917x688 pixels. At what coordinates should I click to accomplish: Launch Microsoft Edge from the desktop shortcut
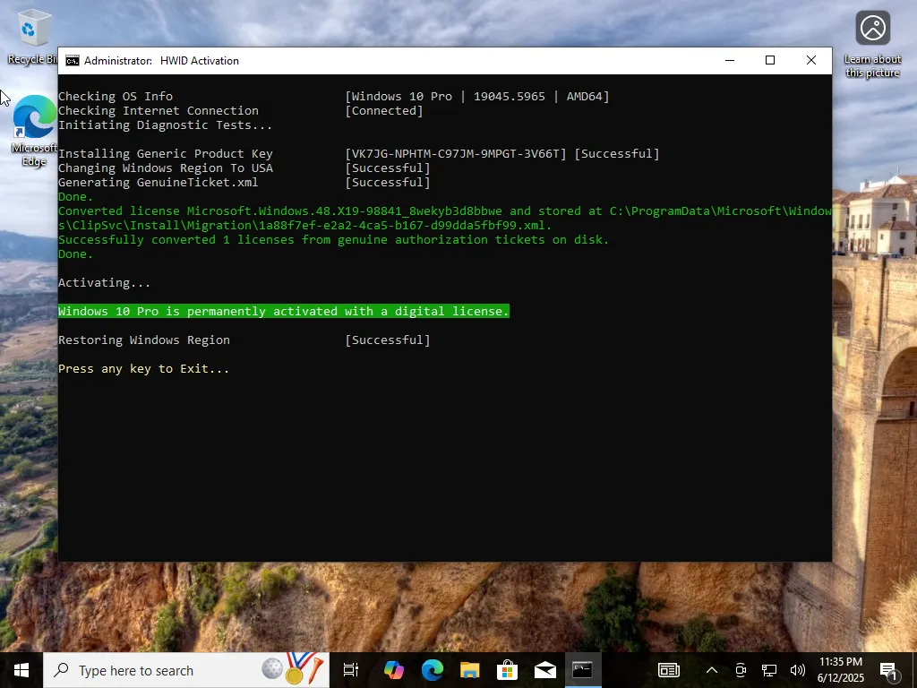click(x=33, y=131)
